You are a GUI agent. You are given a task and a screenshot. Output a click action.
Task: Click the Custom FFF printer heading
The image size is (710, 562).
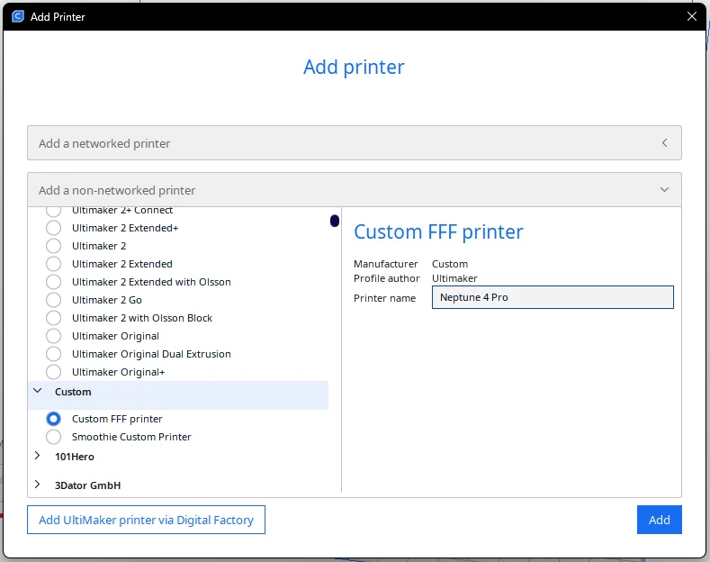pyautogui.click(x=438, y=232)
